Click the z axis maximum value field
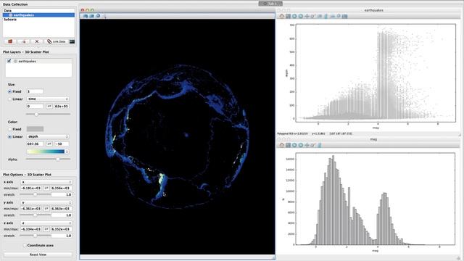Image resolution: width=464 pixels, height=261 pixels. point(61,229)
